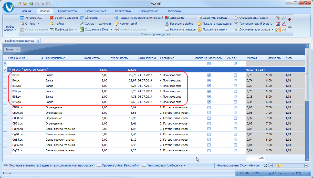Check Заявка на материалы for СВ28.рк row
The width and height of the screenshot is (313, 178).
coord(209,107)
